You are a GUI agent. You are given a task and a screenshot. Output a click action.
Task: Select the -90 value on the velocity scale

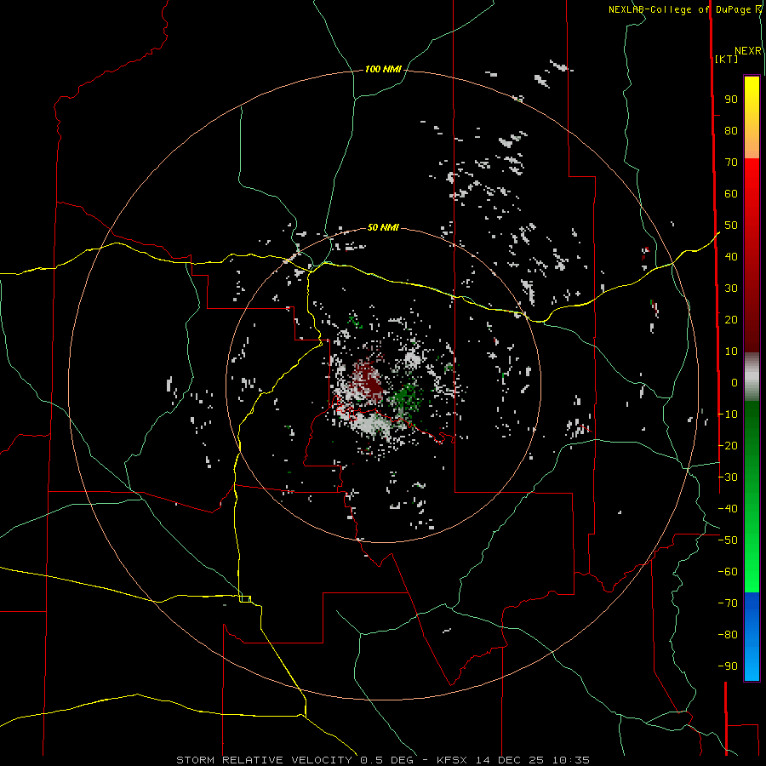tap(728, 666)
